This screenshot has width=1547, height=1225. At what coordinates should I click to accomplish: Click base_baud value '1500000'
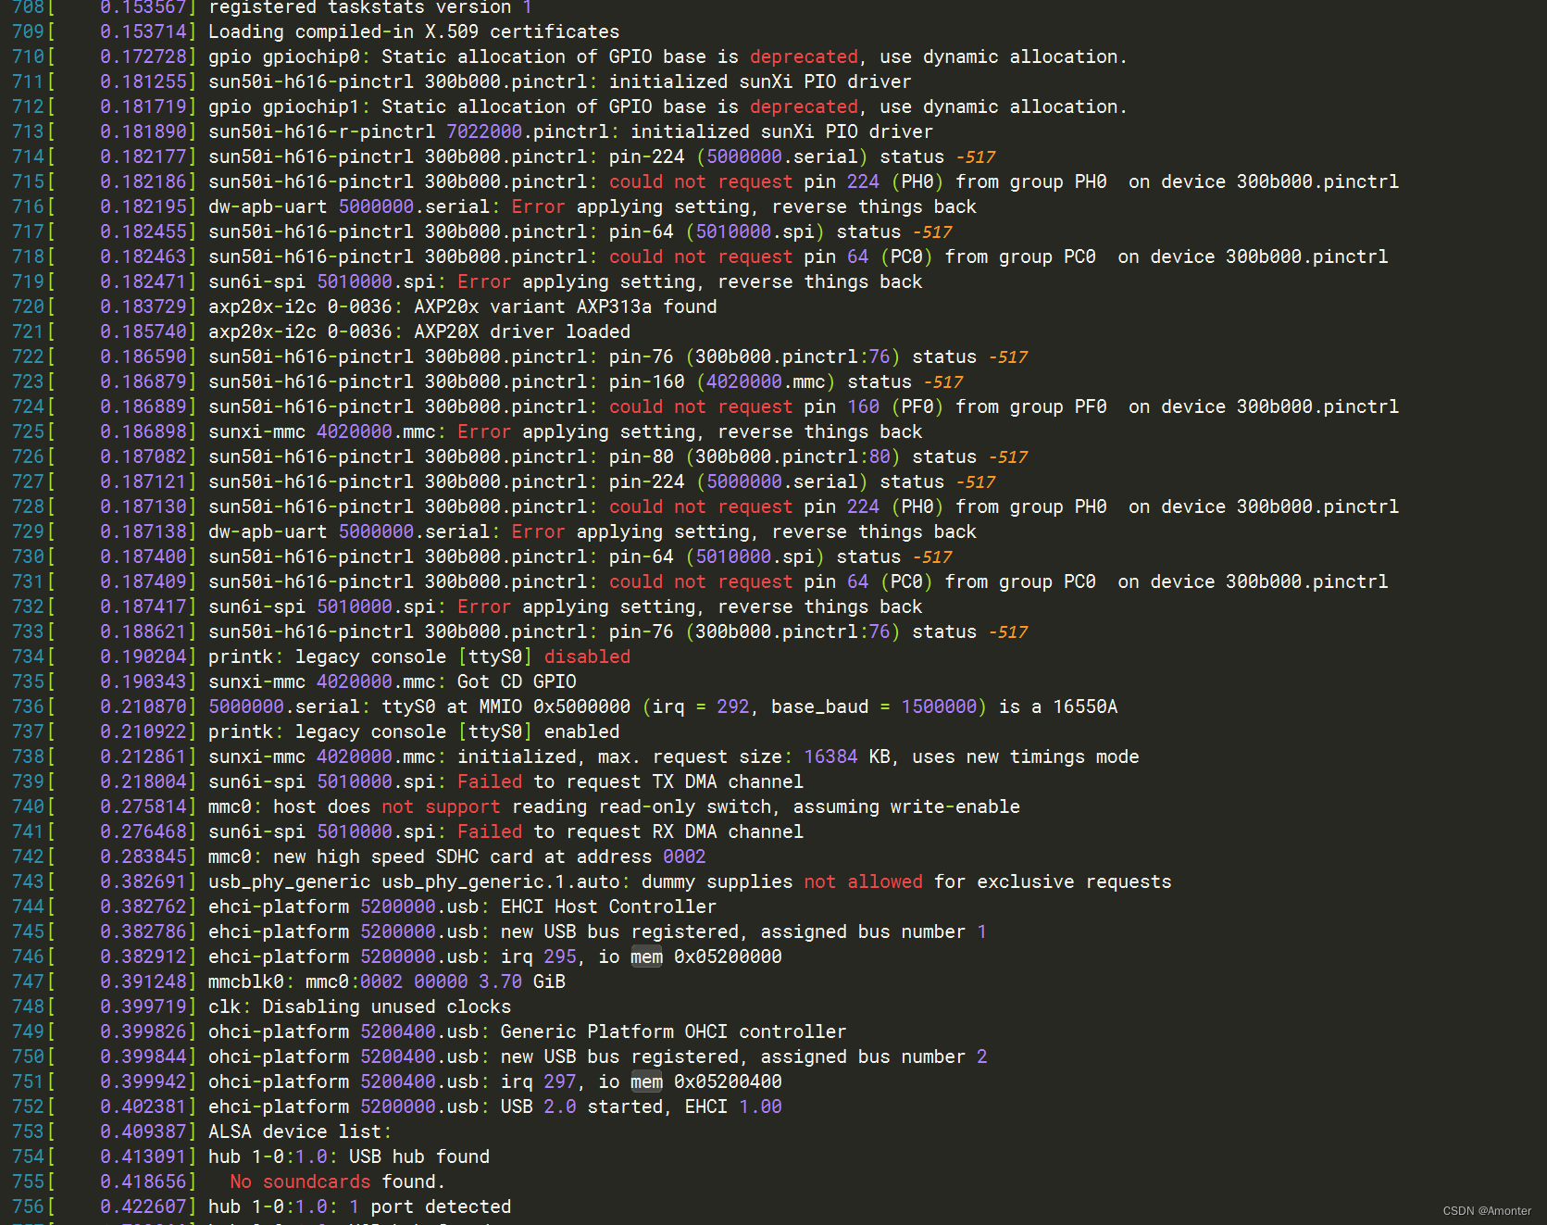tap(940, 706)
